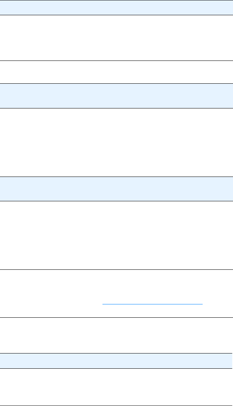Click the tall white row beneath the third blue band
Viewport: 233px width, 406px height.
point(116,236)
